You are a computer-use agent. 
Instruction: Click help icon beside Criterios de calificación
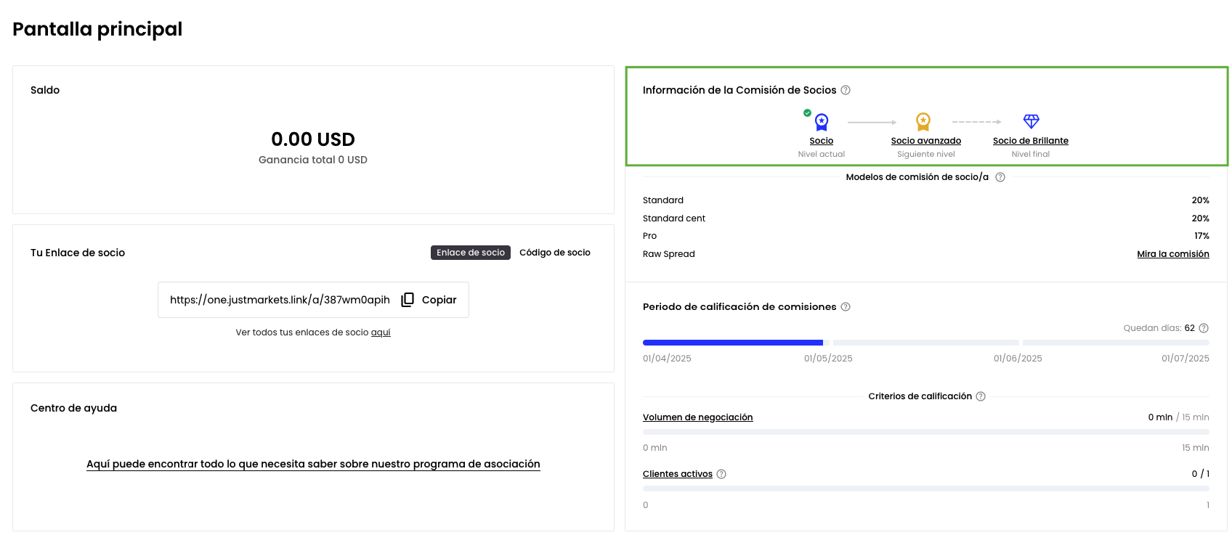point(981,396)
